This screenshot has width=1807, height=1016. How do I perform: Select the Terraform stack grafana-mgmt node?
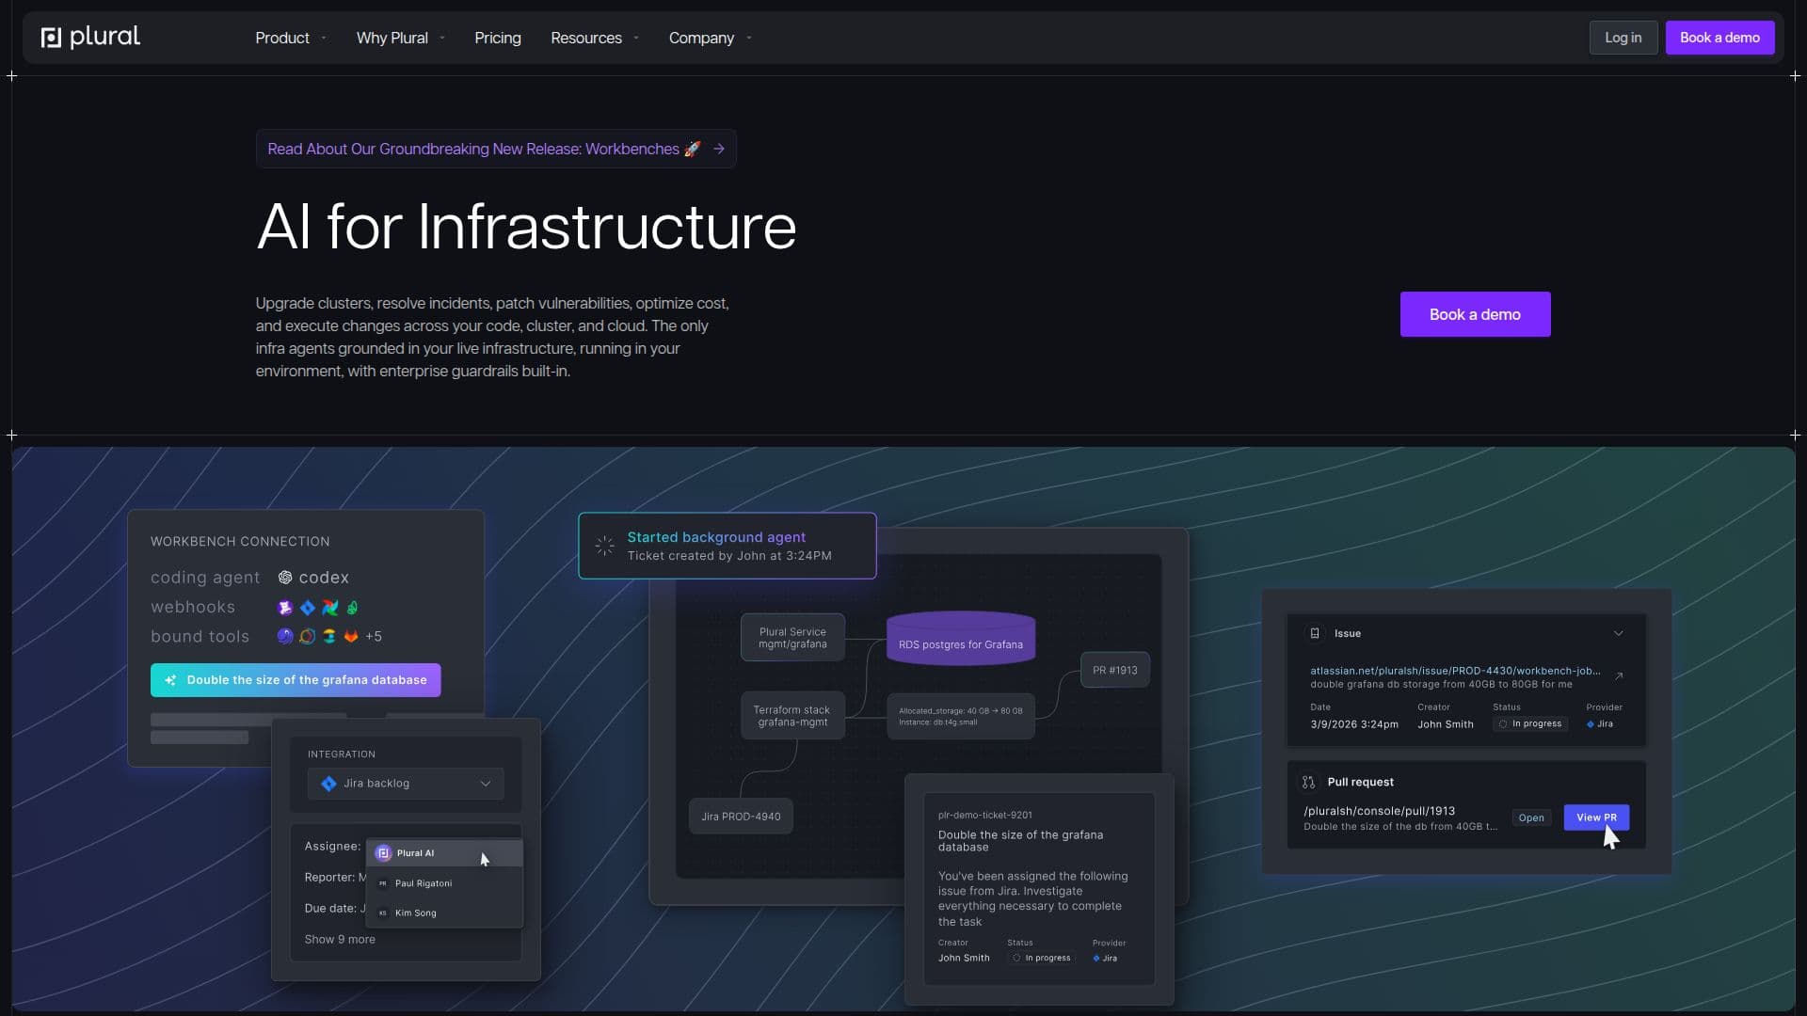pyautogui.click(x=792, y=716)
